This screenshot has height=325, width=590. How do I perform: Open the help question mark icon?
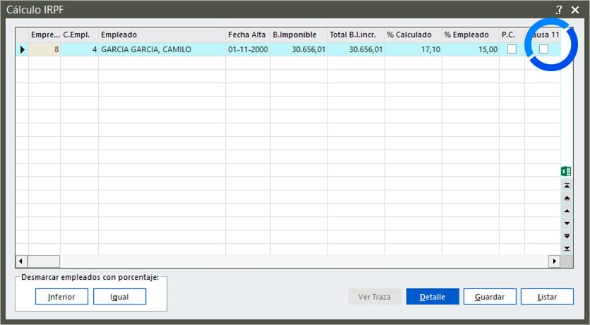tap(559, 10)
